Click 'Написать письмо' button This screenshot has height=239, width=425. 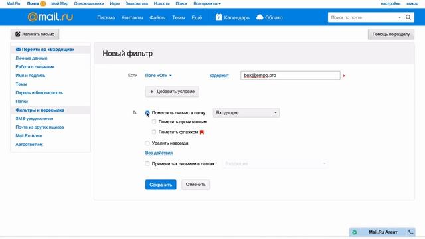(x=35, y=34)
